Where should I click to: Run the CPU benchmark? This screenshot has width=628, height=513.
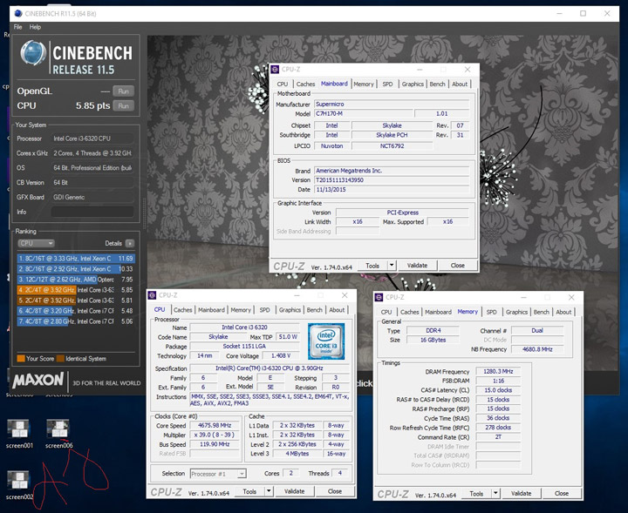coord(123,106)
